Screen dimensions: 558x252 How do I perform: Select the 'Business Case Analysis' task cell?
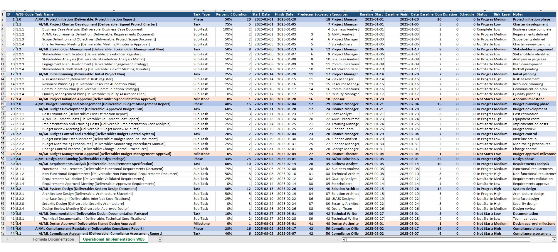tap(93, 29)
